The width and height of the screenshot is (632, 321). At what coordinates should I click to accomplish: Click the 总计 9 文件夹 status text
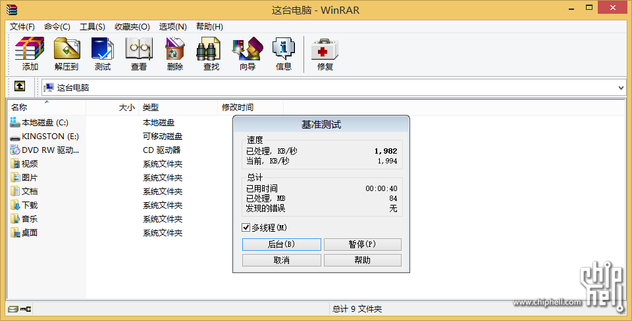[357, 309]
